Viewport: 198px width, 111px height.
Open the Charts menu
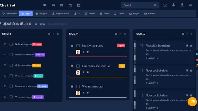tap(119, 14)
